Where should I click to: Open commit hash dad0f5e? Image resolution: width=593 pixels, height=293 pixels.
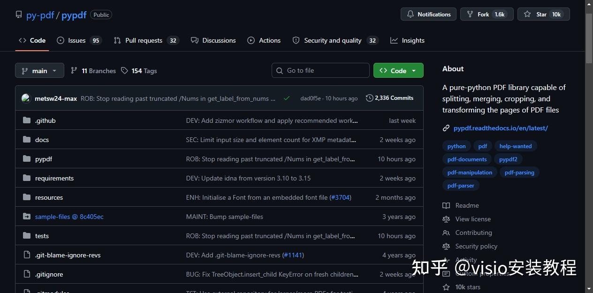pyautogui.click(x=311, y=98)
